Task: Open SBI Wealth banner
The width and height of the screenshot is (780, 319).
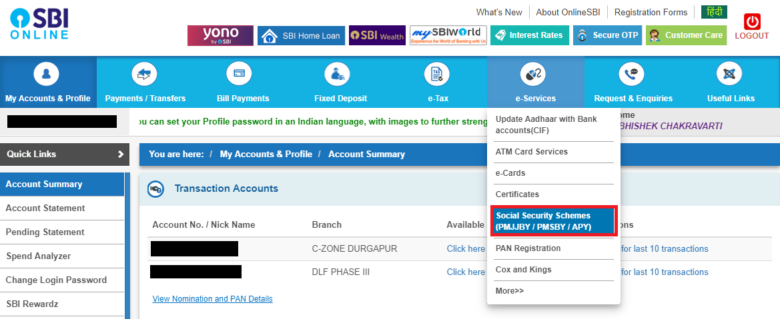Action: pos(377,35)
